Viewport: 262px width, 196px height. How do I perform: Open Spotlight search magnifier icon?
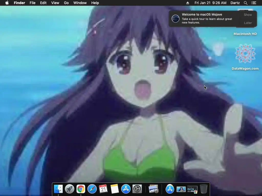point(245,3)
